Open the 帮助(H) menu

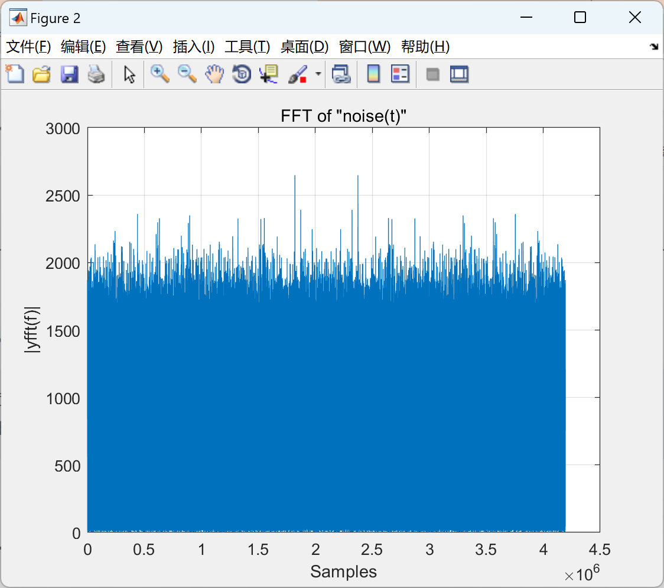click(425, 47)
